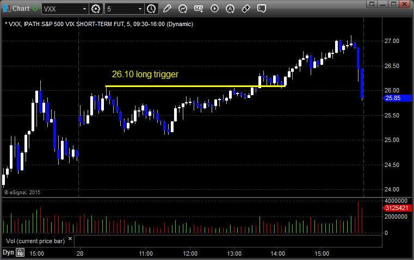Open the alerts A icon menu

[x=230, y=9]
